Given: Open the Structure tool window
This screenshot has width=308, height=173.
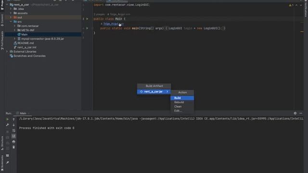Looking at the screenshot, I should (x=2, y=143).
